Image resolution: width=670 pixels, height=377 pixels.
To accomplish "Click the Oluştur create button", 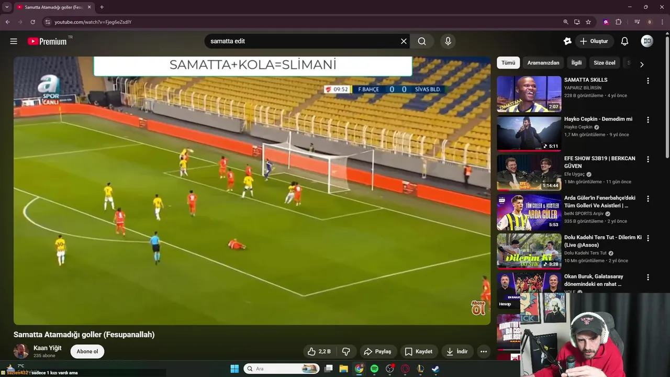I will 594,41.
